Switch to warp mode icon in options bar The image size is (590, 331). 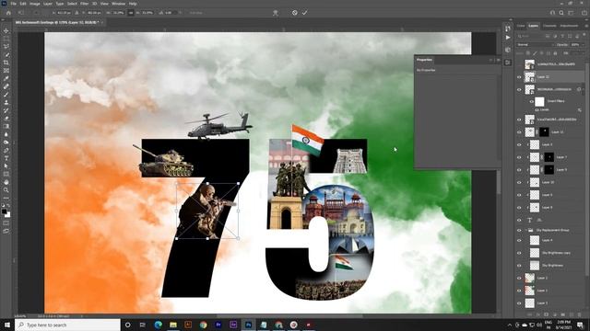pos(276,13)
